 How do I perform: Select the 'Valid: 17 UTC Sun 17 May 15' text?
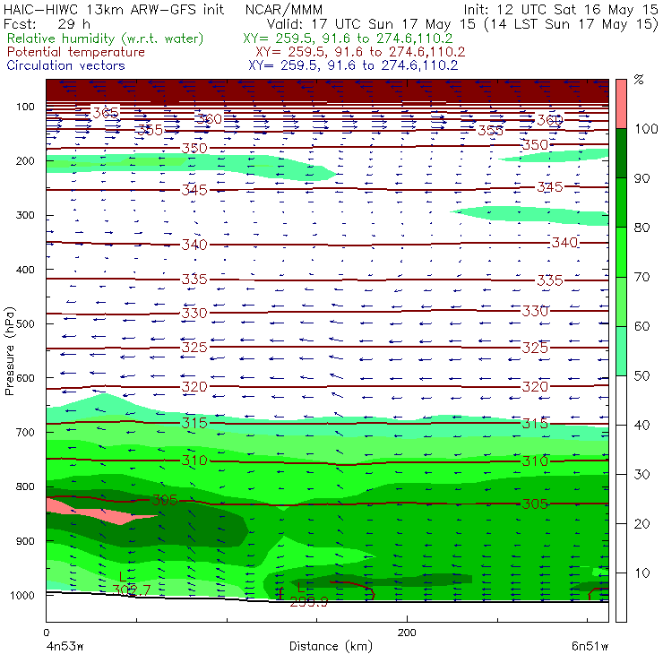(372, 23)
